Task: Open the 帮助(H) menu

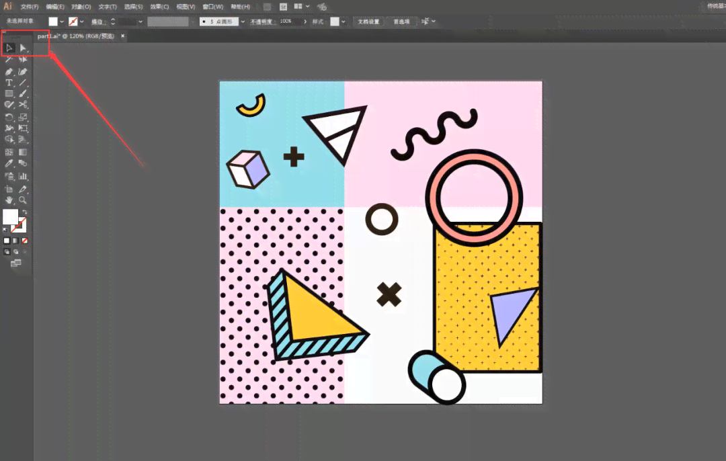Action: (x=240, y=7)
